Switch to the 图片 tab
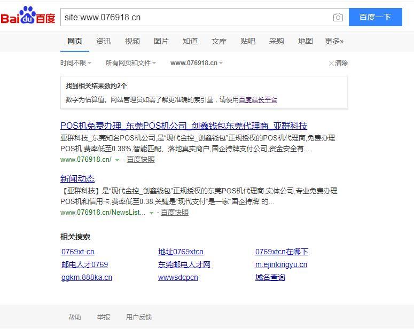414x336 pixels. pos(161,41)
